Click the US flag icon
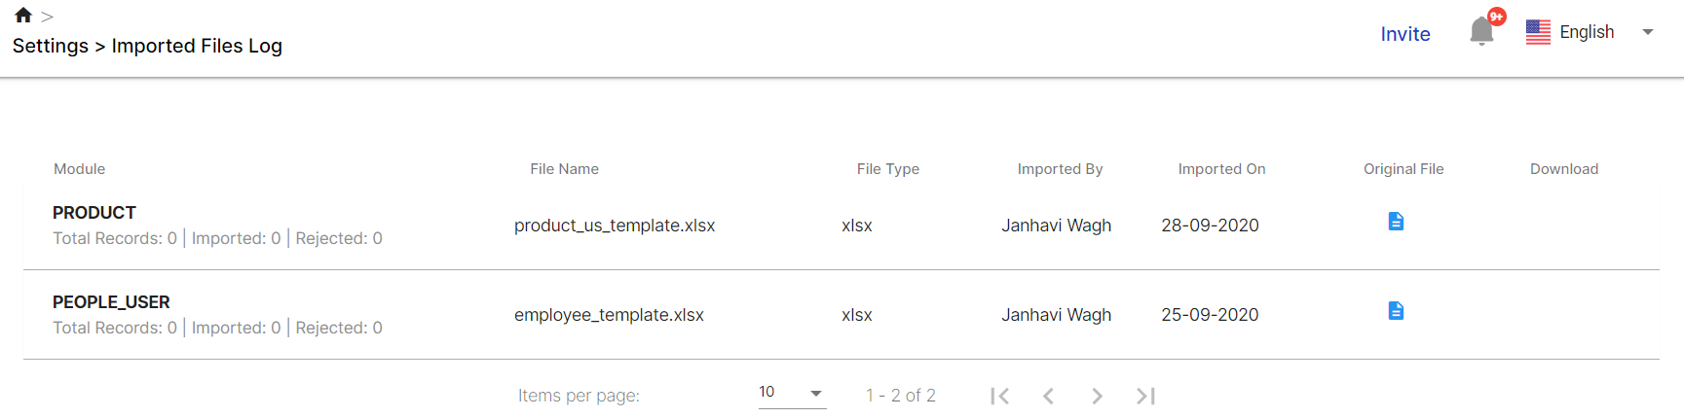Image resolution: width=1684 pixels, height=418 pixels. 1538,32
